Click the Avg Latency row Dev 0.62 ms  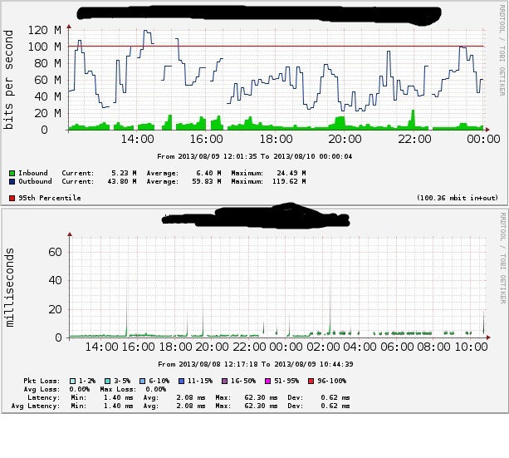click(x=335, y=406)
